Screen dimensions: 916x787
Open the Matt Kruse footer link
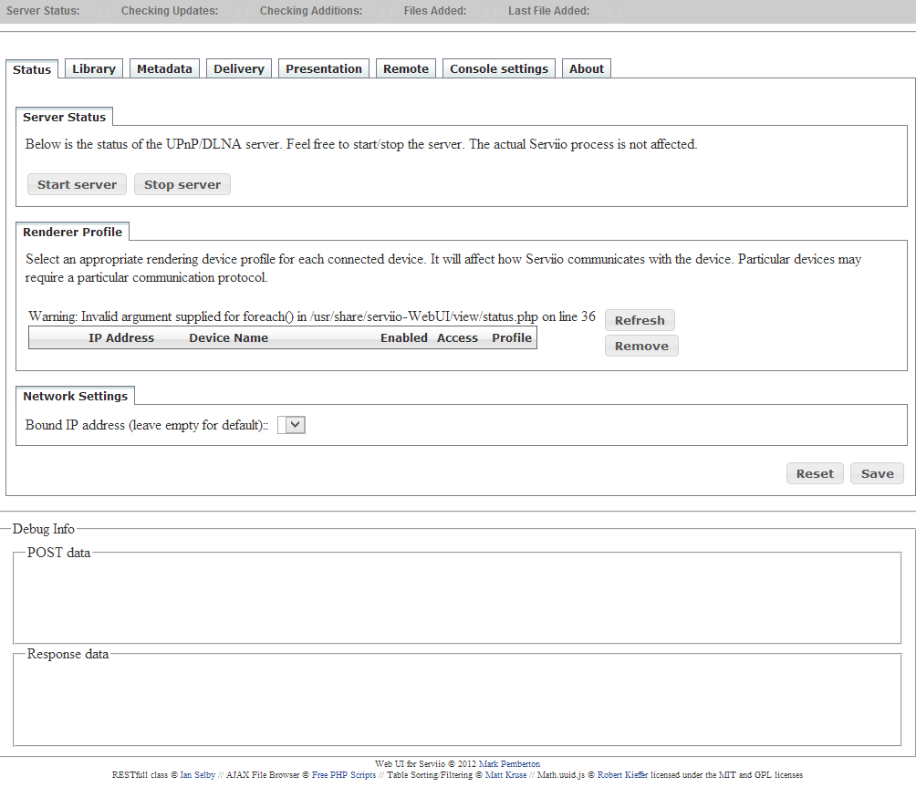tap(505, 775)
